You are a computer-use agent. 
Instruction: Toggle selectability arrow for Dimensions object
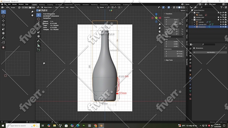click(221, 27)
